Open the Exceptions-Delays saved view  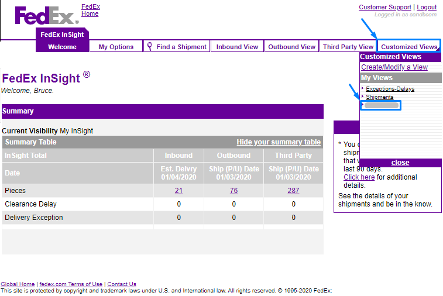pos(390,89)
